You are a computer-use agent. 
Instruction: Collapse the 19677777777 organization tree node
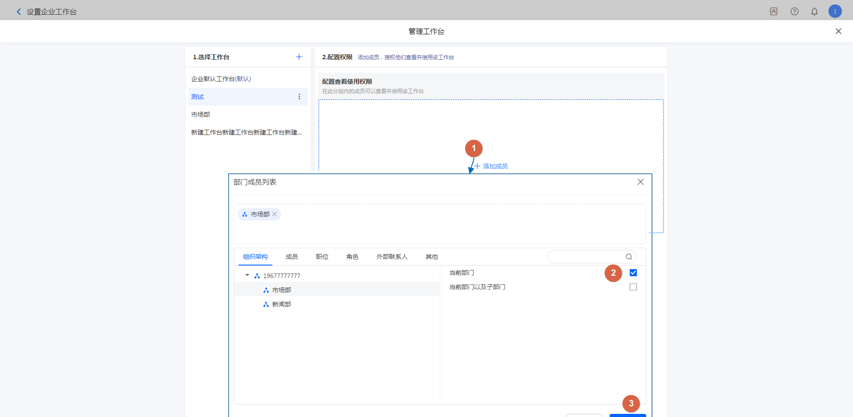[x=247, y=275]
